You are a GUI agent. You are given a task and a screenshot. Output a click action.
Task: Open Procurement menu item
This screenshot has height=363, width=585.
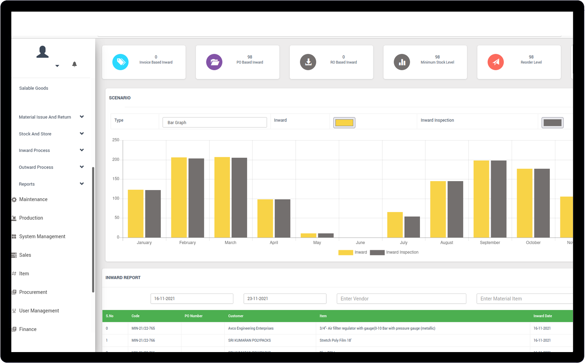pyautogui.click(x=33, y=292)
